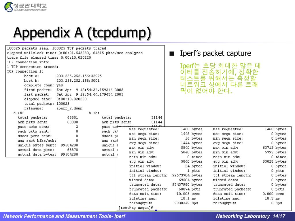
Task: Click the [root@ag msgon]# shell prompt
Action: pyautogui.click(x=135, y=208)
